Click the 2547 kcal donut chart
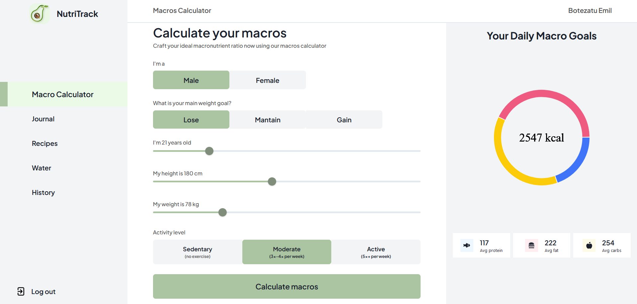 click(x=541, y=138)
